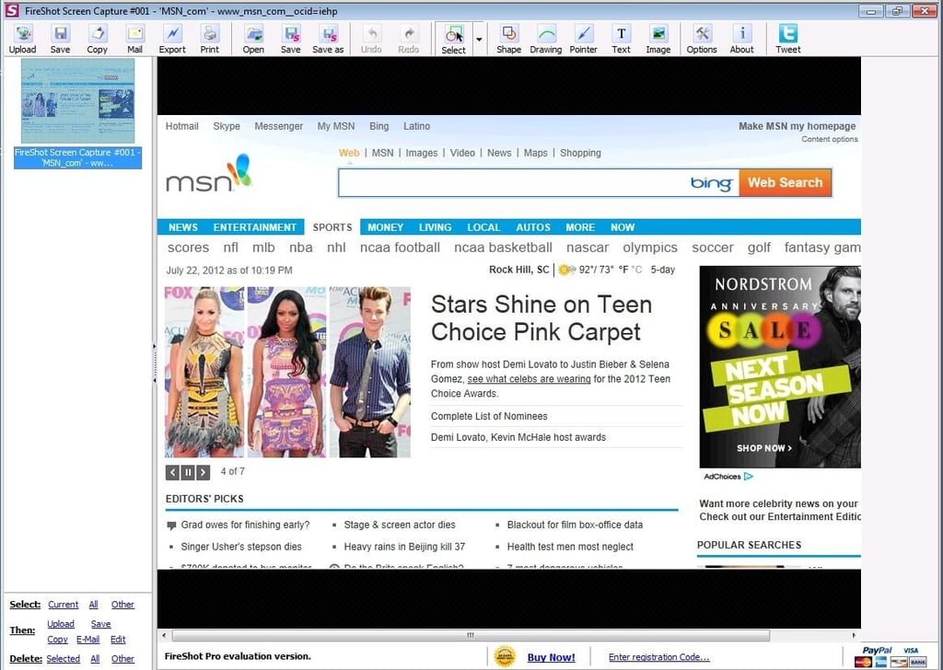943x670 pixels.
Task: Click the Edit link in Then section
Action: pyautogui.click(x=118, y=640)
